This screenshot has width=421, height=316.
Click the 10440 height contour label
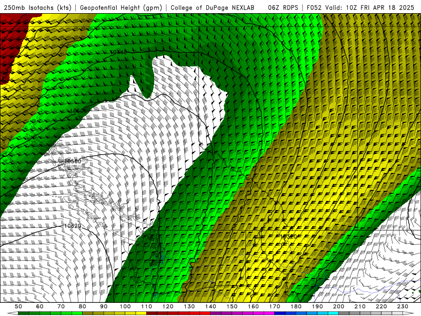click(118, 52)
